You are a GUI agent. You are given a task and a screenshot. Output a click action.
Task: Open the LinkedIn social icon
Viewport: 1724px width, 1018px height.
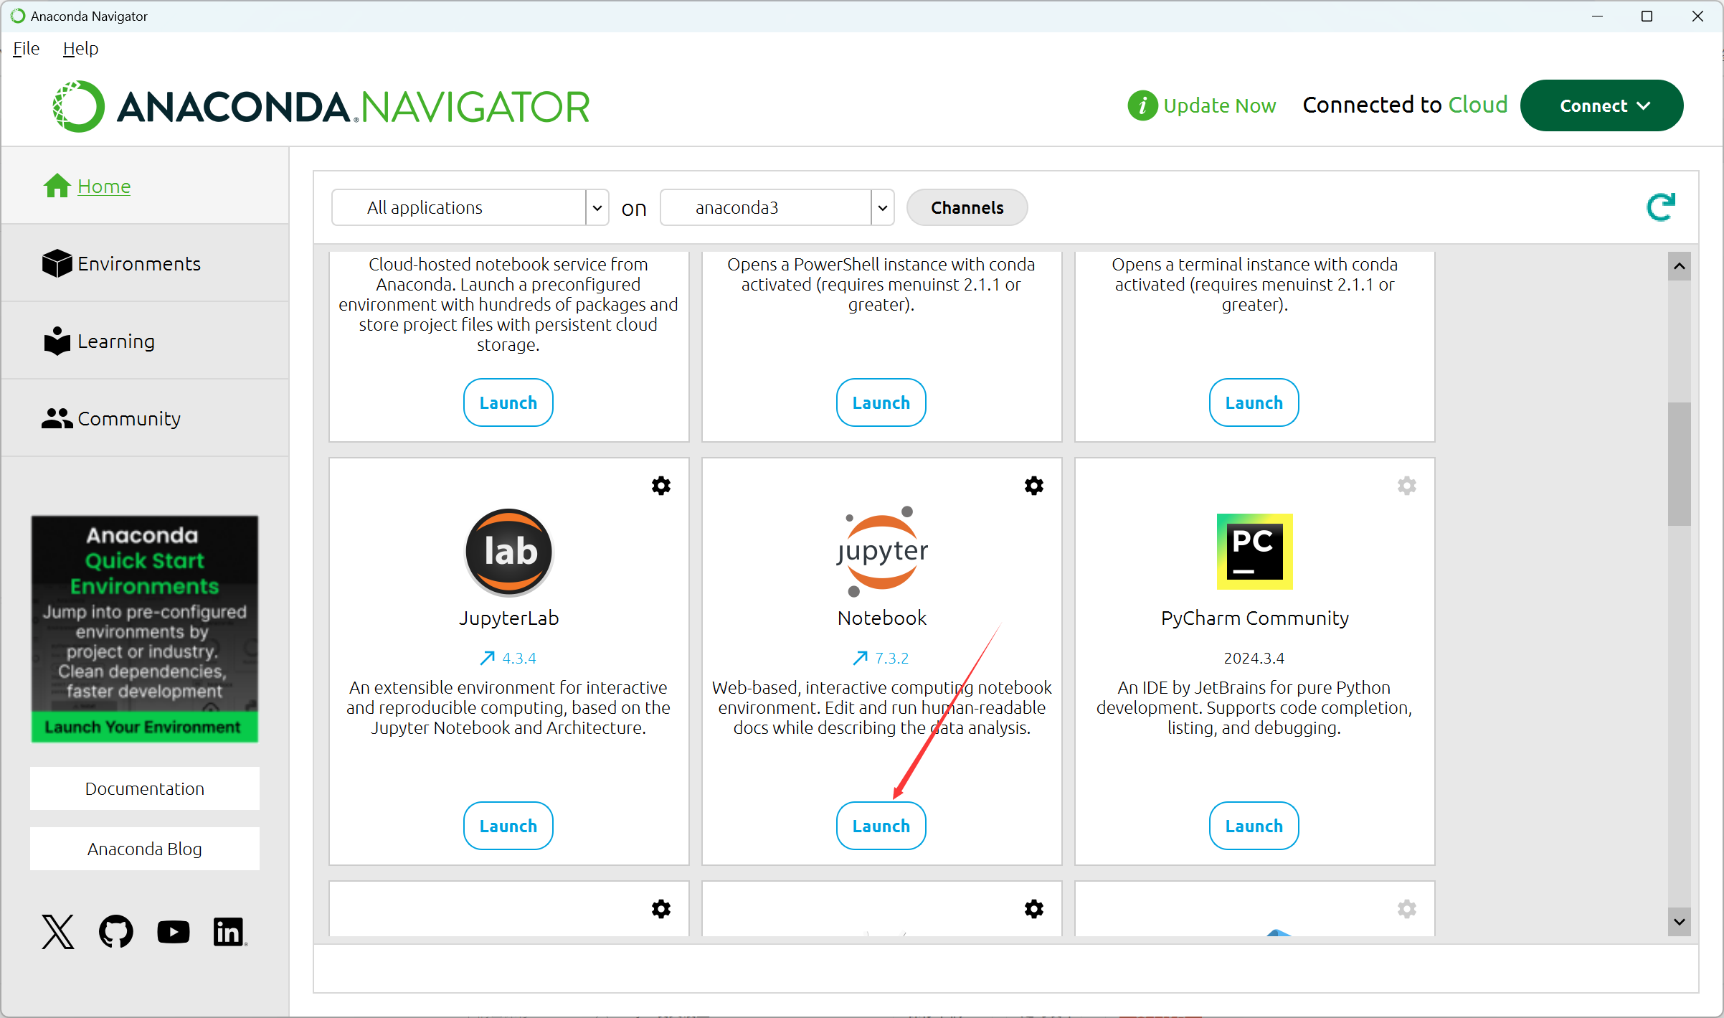click(x=229, y=931)
